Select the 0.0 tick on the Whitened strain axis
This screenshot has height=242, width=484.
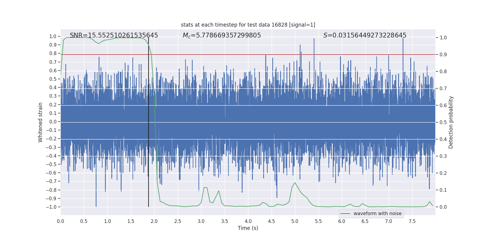pos(53,122)
